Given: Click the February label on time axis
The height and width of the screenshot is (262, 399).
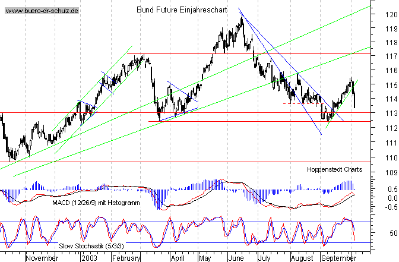Looking at the screenshot, I should click(x=126, y=259).
